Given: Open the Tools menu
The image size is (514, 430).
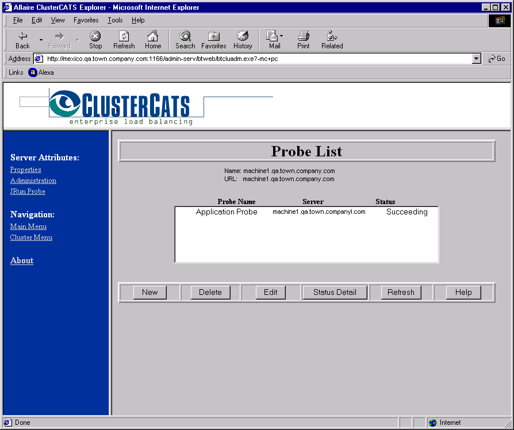Looking at the screenshot, I should (x=115, y=20).
